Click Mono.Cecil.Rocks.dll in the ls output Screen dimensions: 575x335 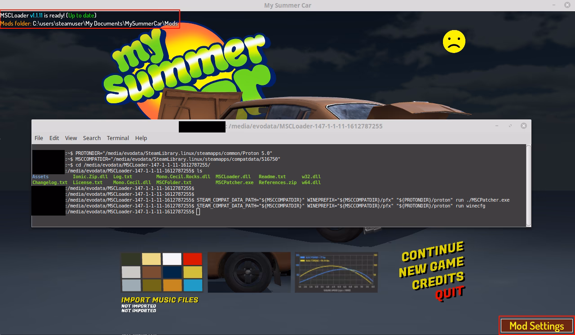click(183, 177)
